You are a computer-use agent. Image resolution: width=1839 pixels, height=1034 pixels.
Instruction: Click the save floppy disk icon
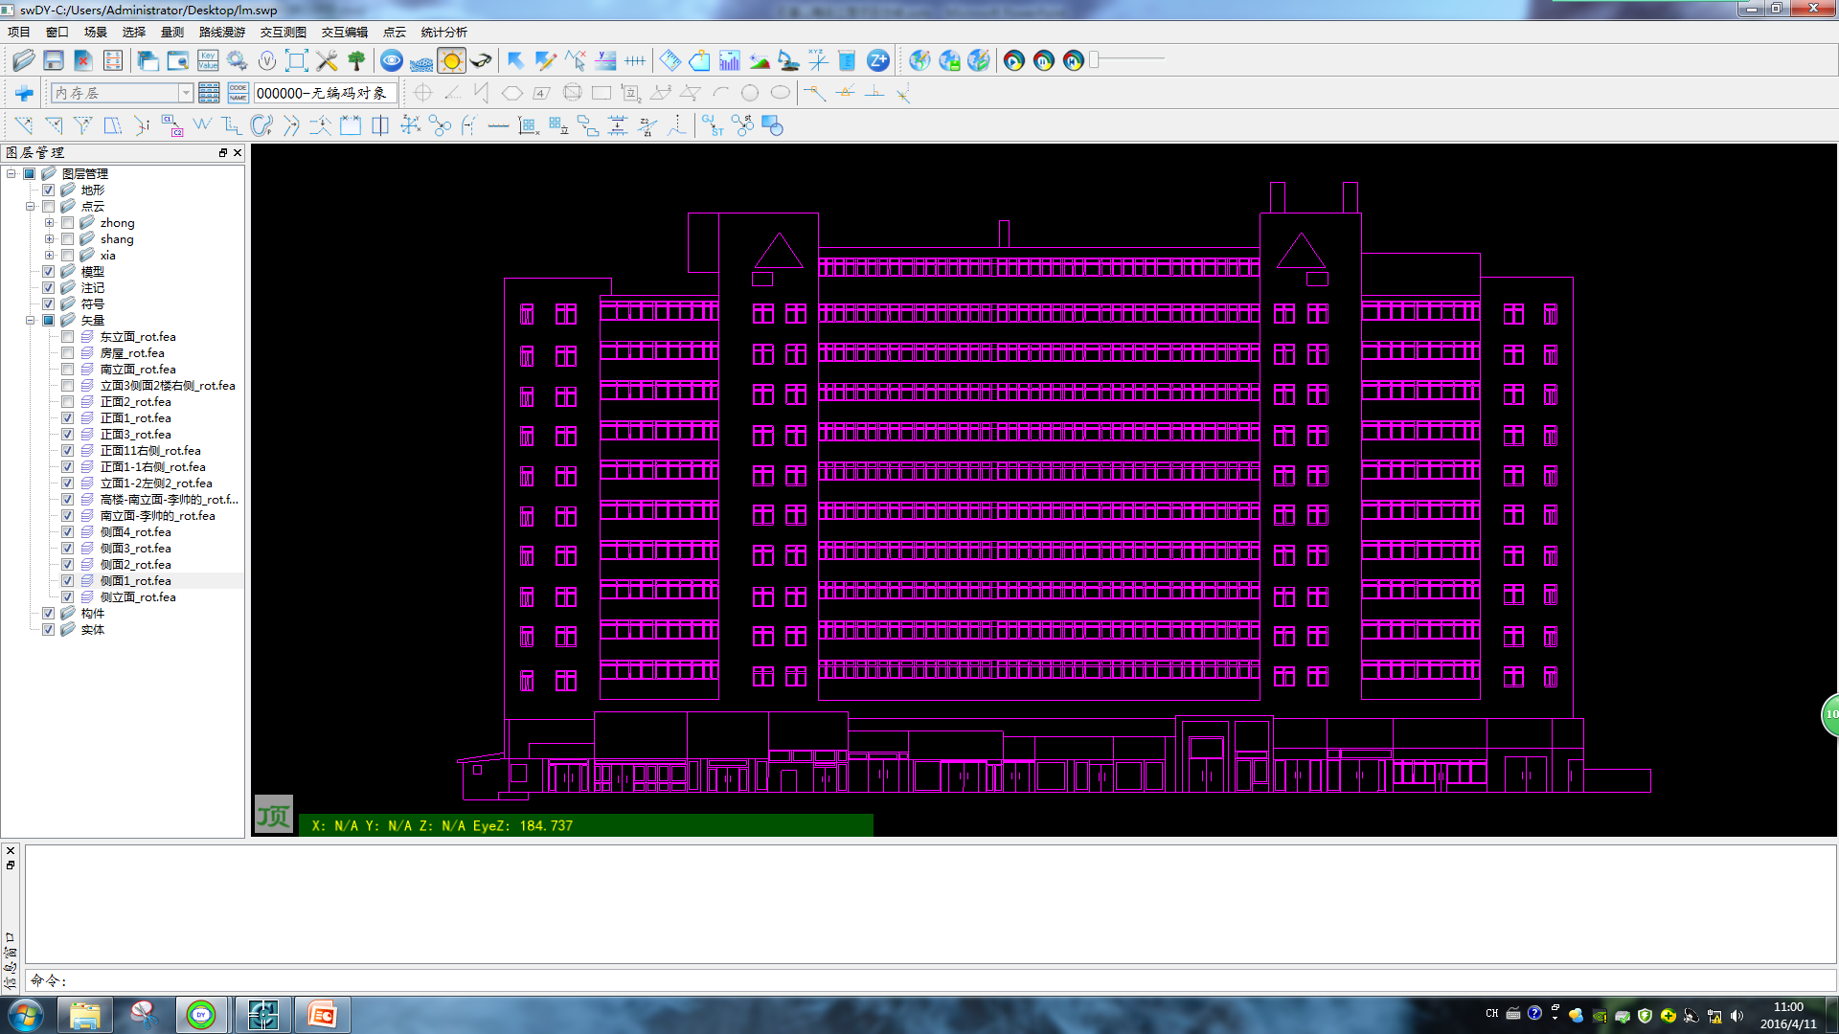54,60
